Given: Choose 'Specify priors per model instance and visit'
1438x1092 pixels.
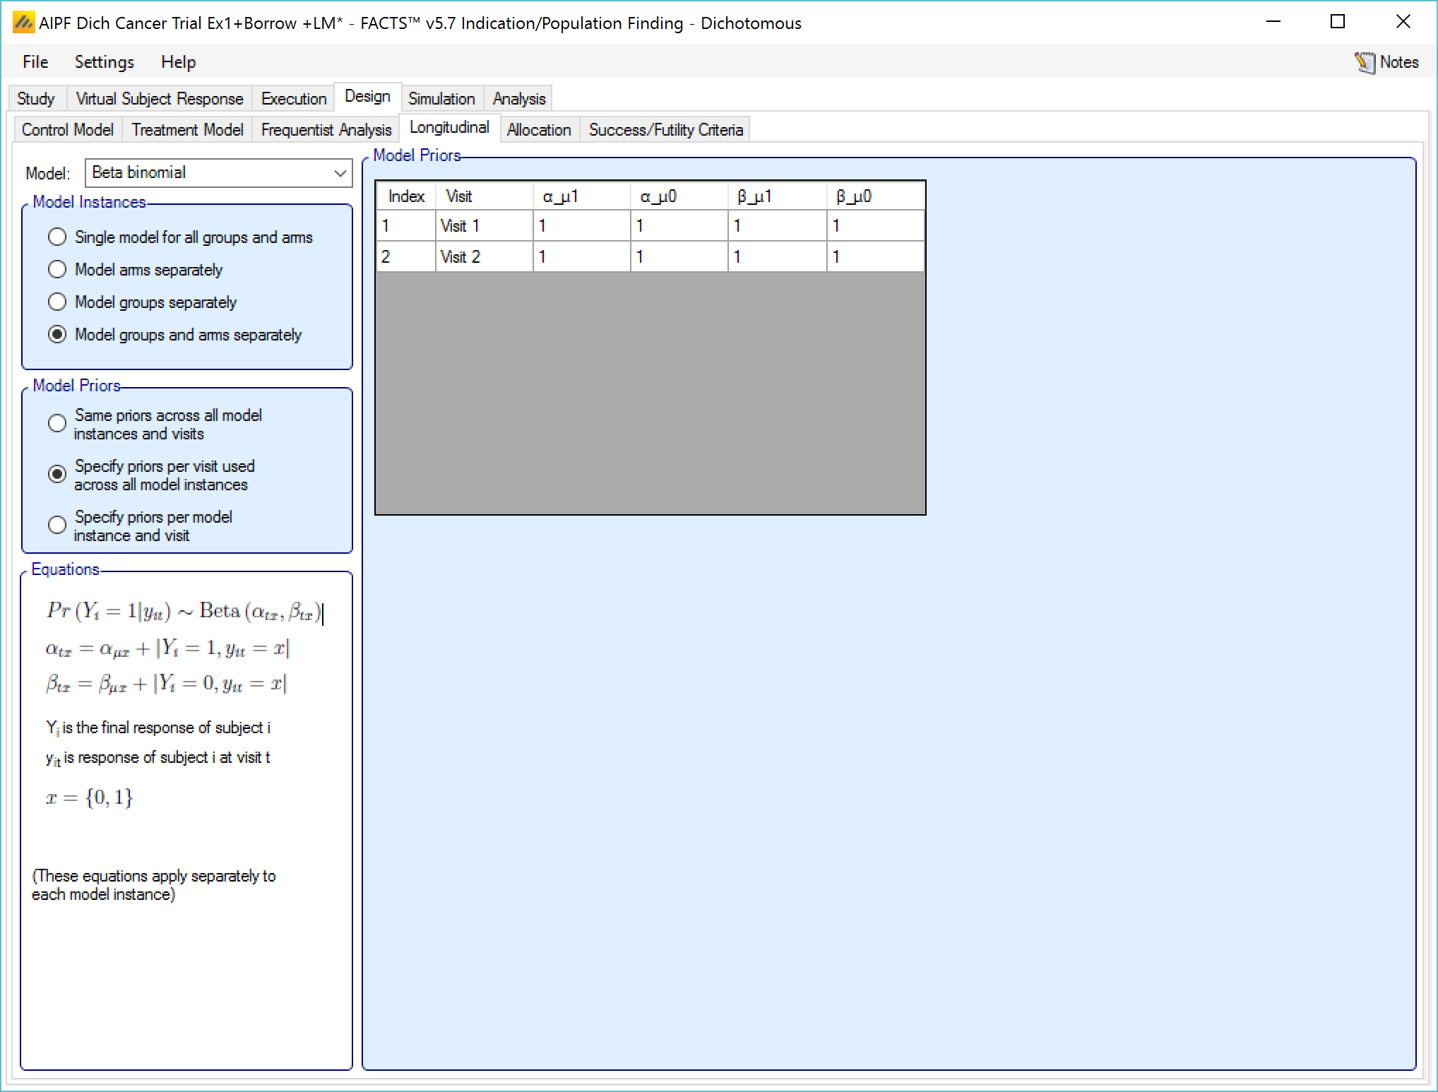Looking at the screenshot, I should pos(57,526).
